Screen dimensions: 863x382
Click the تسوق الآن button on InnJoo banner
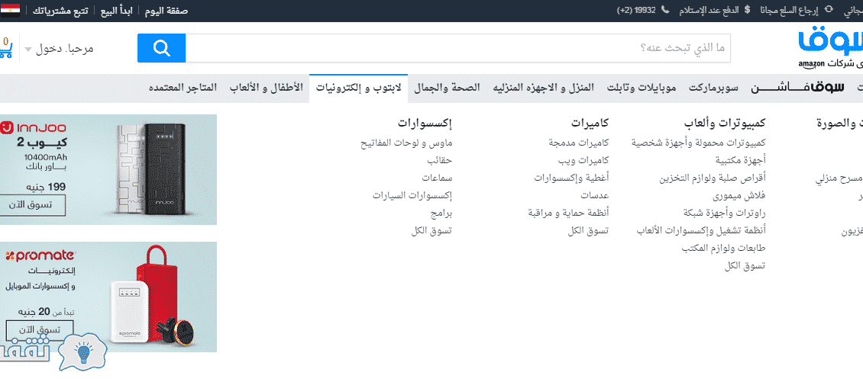[33, 206]
